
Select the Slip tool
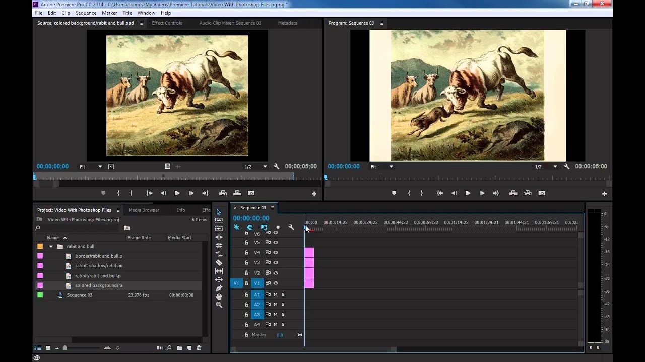pos(219,271)
